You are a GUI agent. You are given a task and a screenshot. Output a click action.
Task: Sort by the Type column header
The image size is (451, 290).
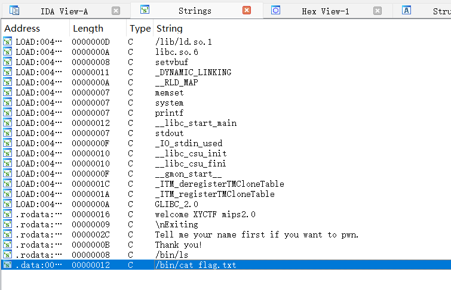[x=140, y=29]
